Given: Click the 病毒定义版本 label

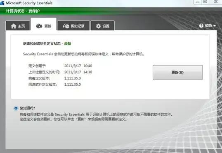Looking at the screenshot, I should 39,78.
